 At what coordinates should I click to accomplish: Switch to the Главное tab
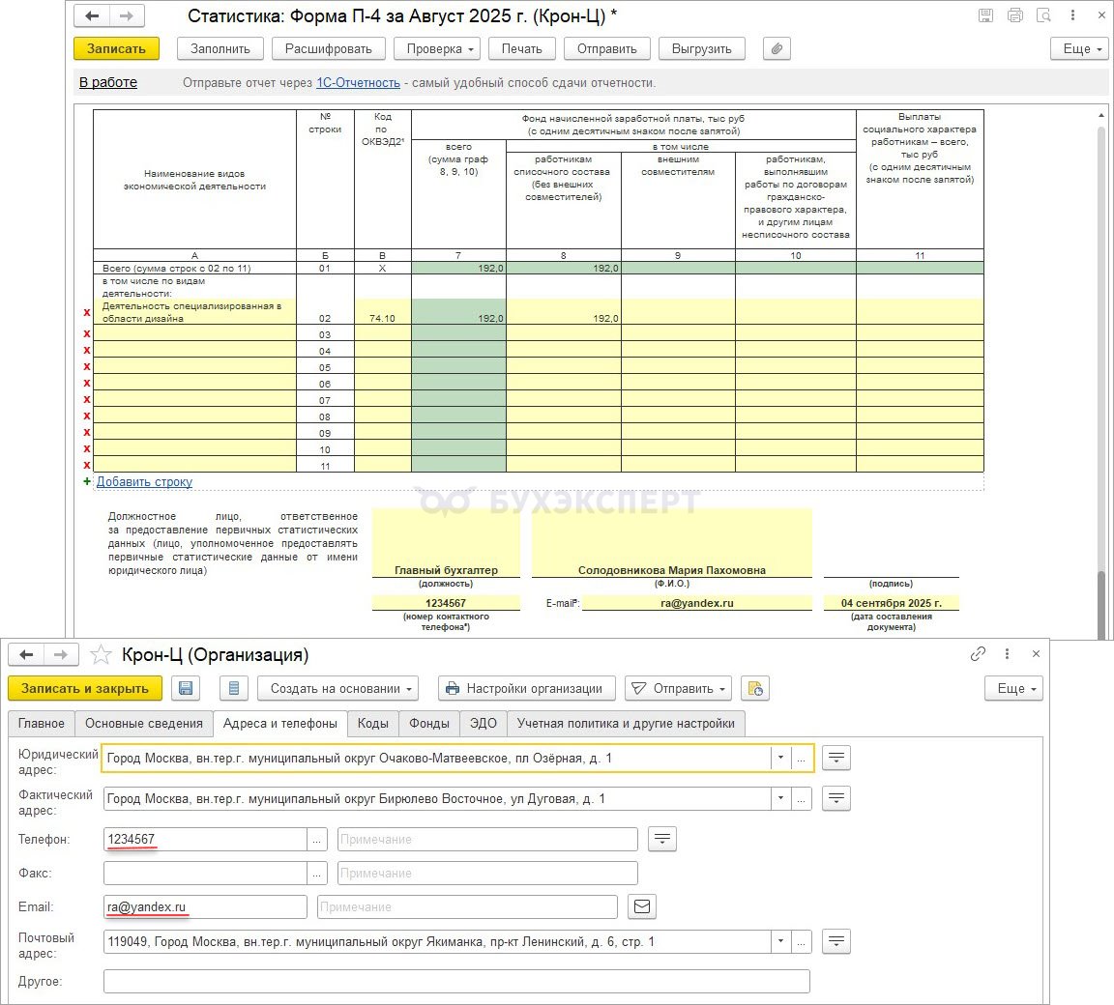(42, 723)
